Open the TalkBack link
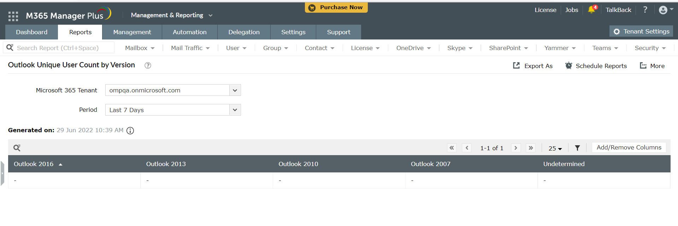678x226 pixels. (x=618, y=10)
